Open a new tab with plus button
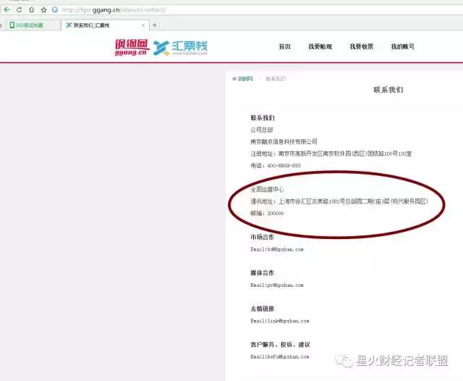This screenshot has width=463, height=381. point(154,25)
